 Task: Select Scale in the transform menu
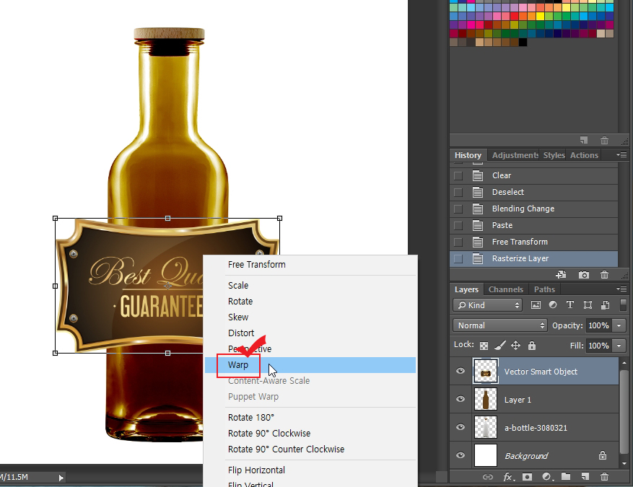310,285
